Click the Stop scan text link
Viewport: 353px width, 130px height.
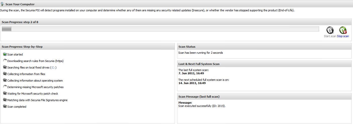[x=343, y=36]
